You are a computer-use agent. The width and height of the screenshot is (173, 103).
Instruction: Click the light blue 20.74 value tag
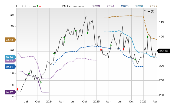click(x=10, y=57)
